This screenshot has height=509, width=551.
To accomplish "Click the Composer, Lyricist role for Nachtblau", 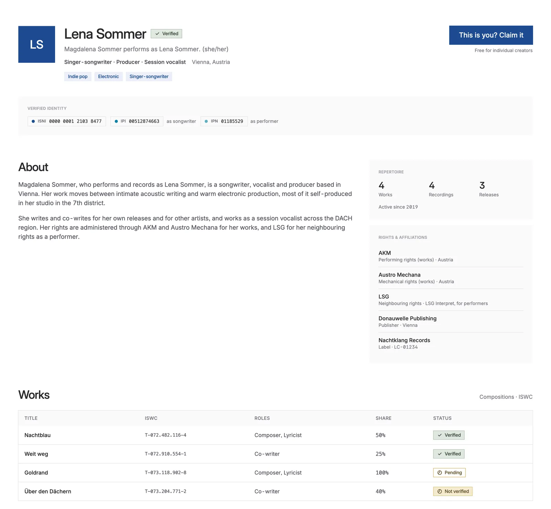I will 278,435.
